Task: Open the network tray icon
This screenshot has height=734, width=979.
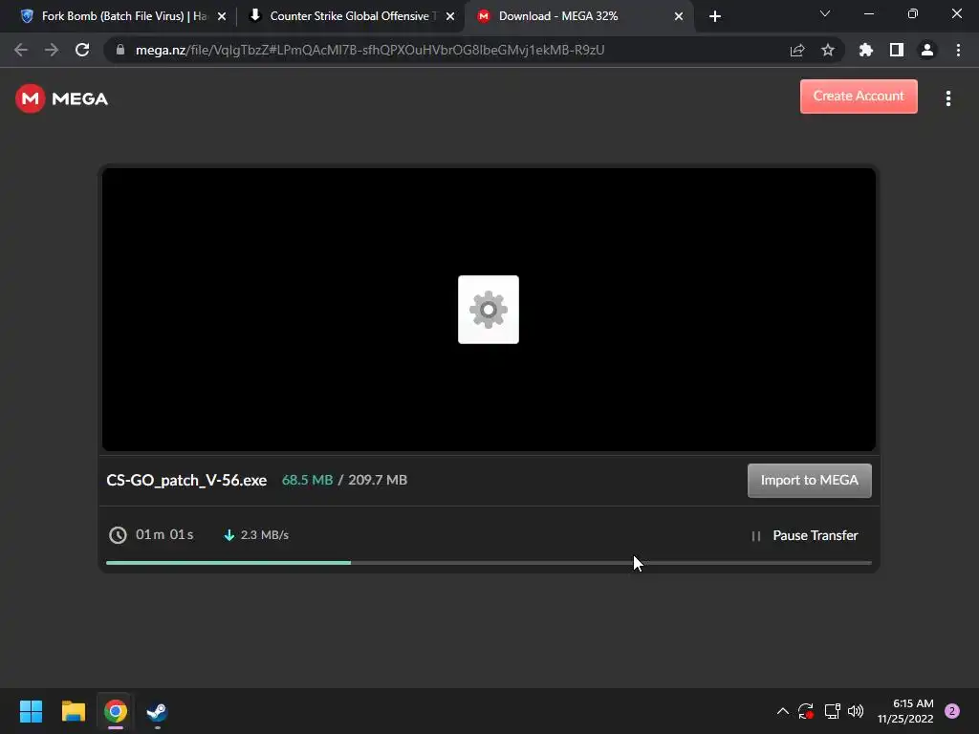Action: click(832, 711)
